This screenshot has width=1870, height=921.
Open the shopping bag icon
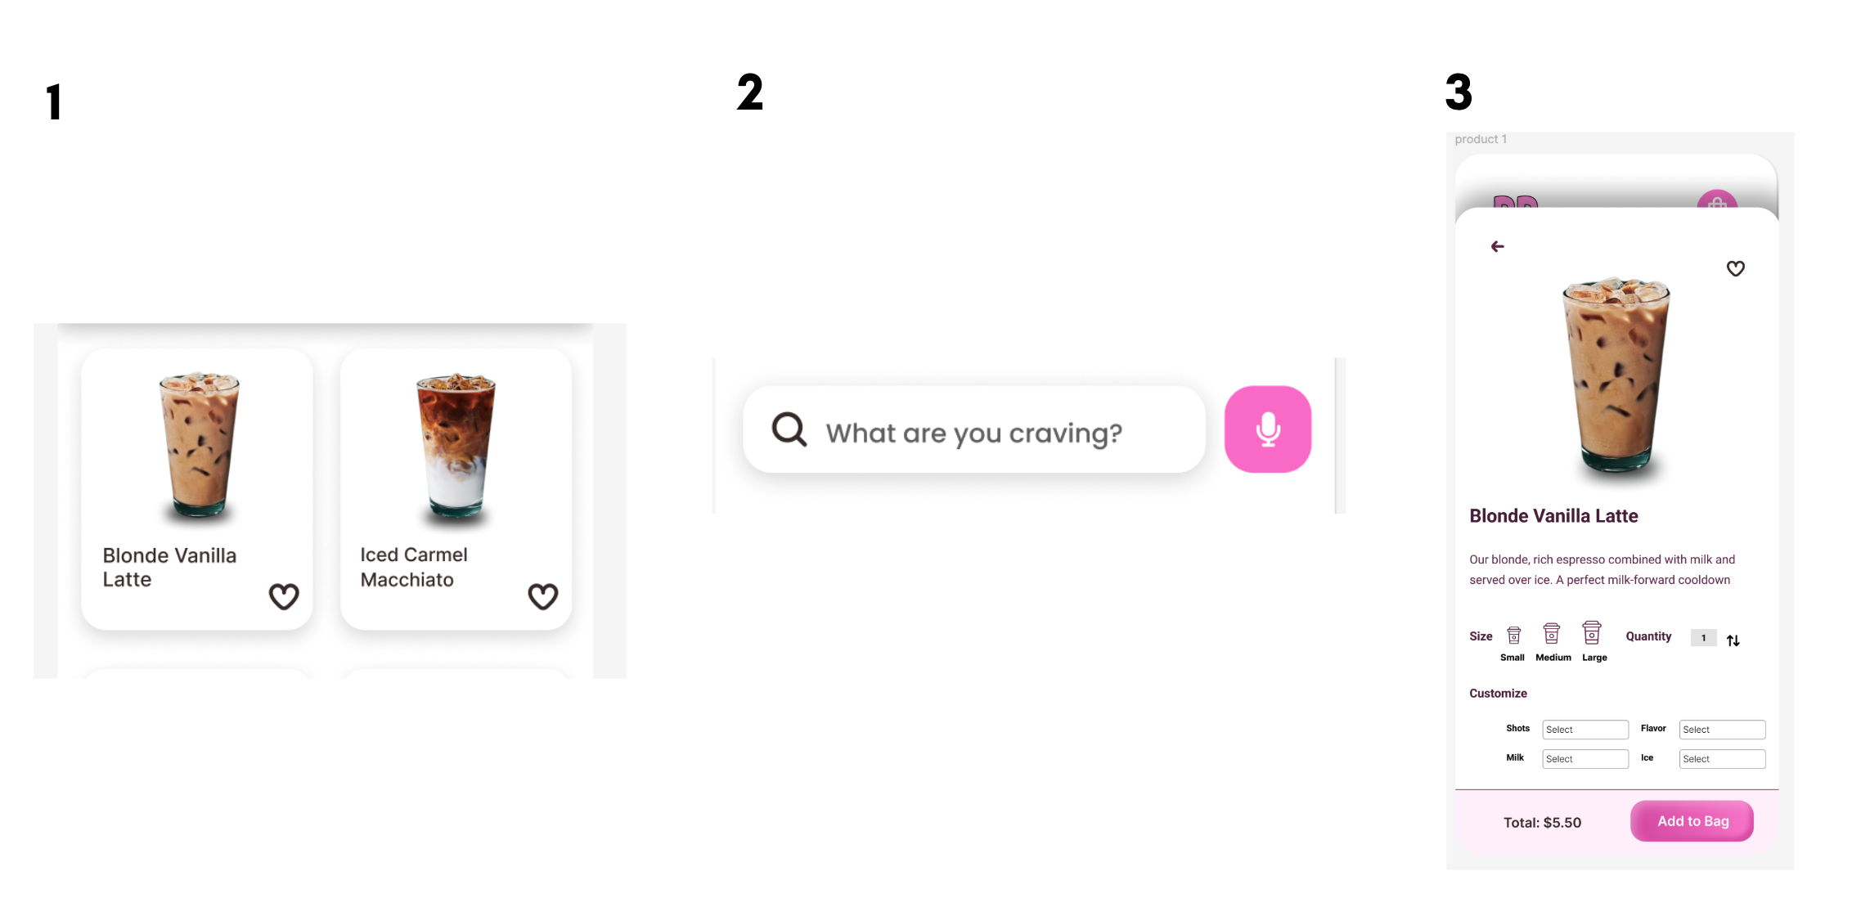(x=1716, y=200)
